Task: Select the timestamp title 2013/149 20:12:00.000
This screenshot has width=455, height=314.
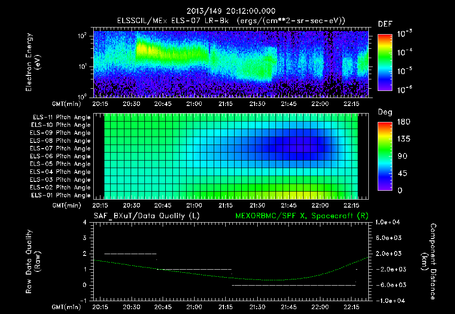Action: coord(231,11)
